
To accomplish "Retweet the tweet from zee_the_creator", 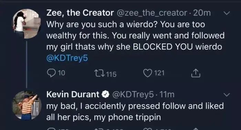I will coord(99,73).
